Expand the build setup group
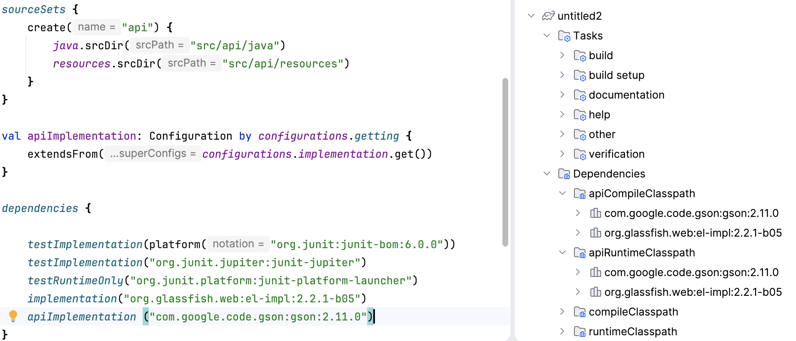Image resolution: width=796 pixels, height=341 pixels. tap(562, 75)
